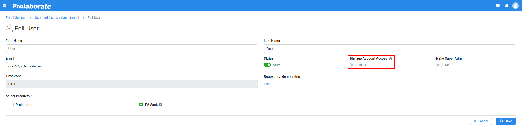This screenshot has height=126, width=522.
Task: Open the help question mark icon in header
Action: click(498, 5)
